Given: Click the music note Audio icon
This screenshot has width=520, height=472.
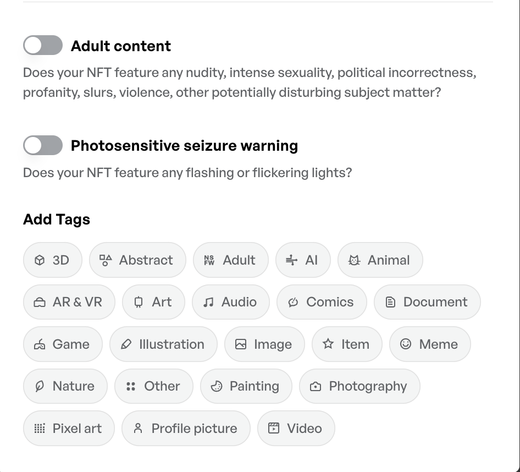Looking at the screenshot, I should pos(208,302).
